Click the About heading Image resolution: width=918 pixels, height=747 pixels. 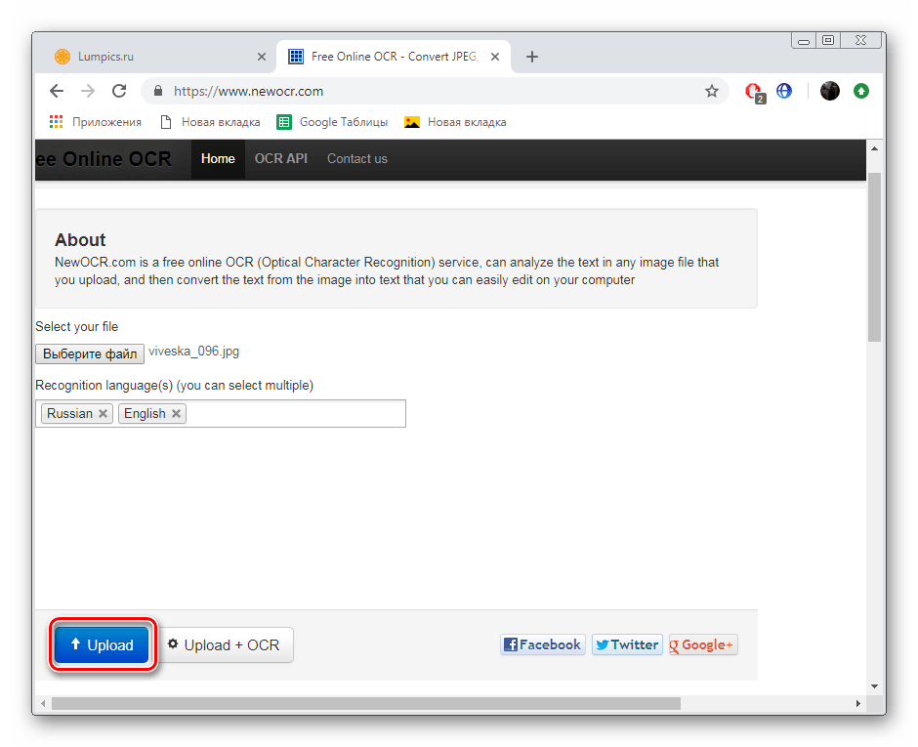click(80, 240)
